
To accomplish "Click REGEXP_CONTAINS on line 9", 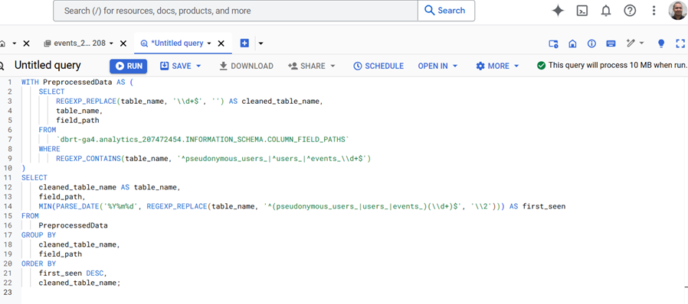I will coord(88,159).
